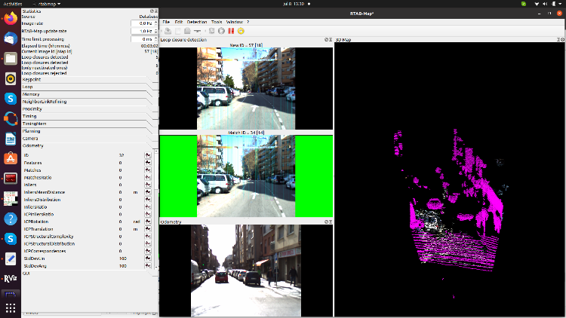The image size is (566, 318).
Task: Click the Image rate spin box
Action: [142, 23]
